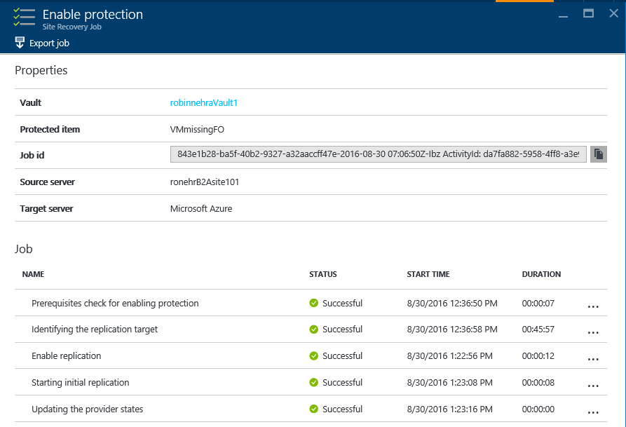626x427 pixels.
Task: Click the Successful icon for Identifying the replication target
Action: point(315,329)
